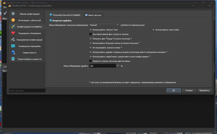Click the Редактировать раздел ini icon
Image resolution: width=217 pixels, height=134 pixels.
pos(13,59)
